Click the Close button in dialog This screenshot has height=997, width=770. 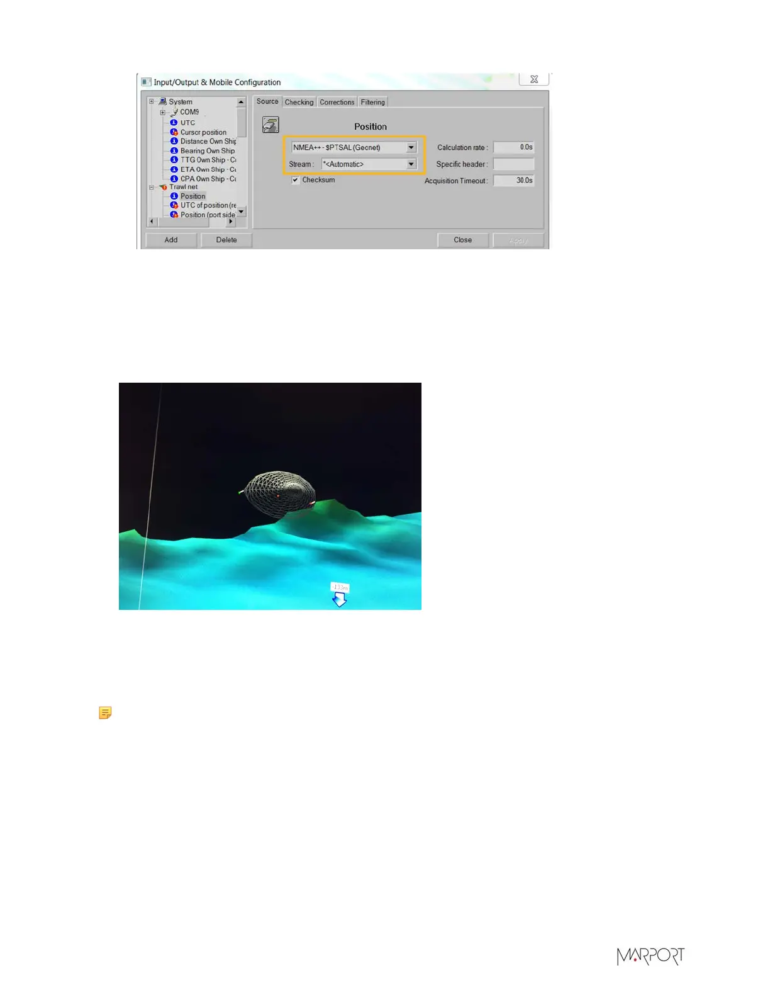463,240
